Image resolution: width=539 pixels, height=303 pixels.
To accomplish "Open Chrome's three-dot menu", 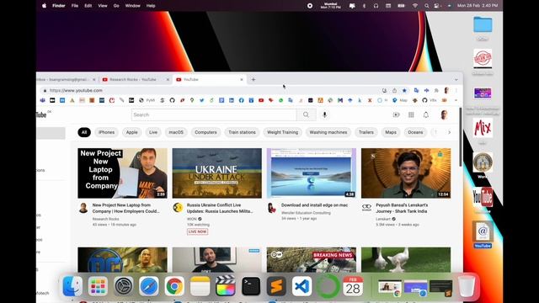I will coord(456,90).
